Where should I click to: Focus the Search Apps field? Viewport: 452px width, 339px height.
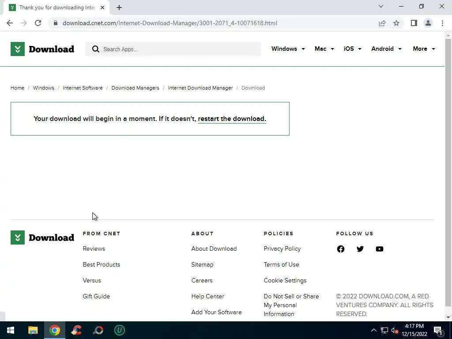pos(173,49)
